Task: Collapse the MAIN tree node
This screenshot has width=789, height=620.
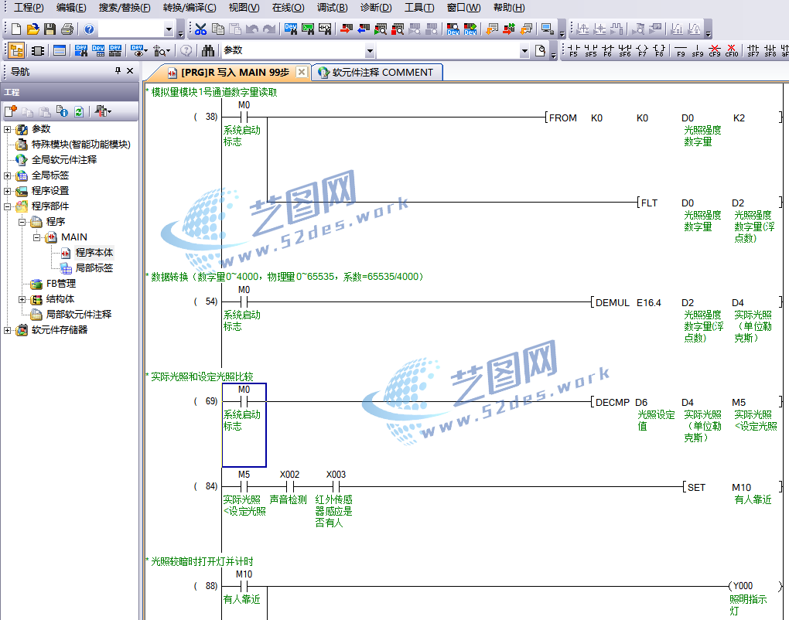Action: pyautogui.click(x=36, y=237)
